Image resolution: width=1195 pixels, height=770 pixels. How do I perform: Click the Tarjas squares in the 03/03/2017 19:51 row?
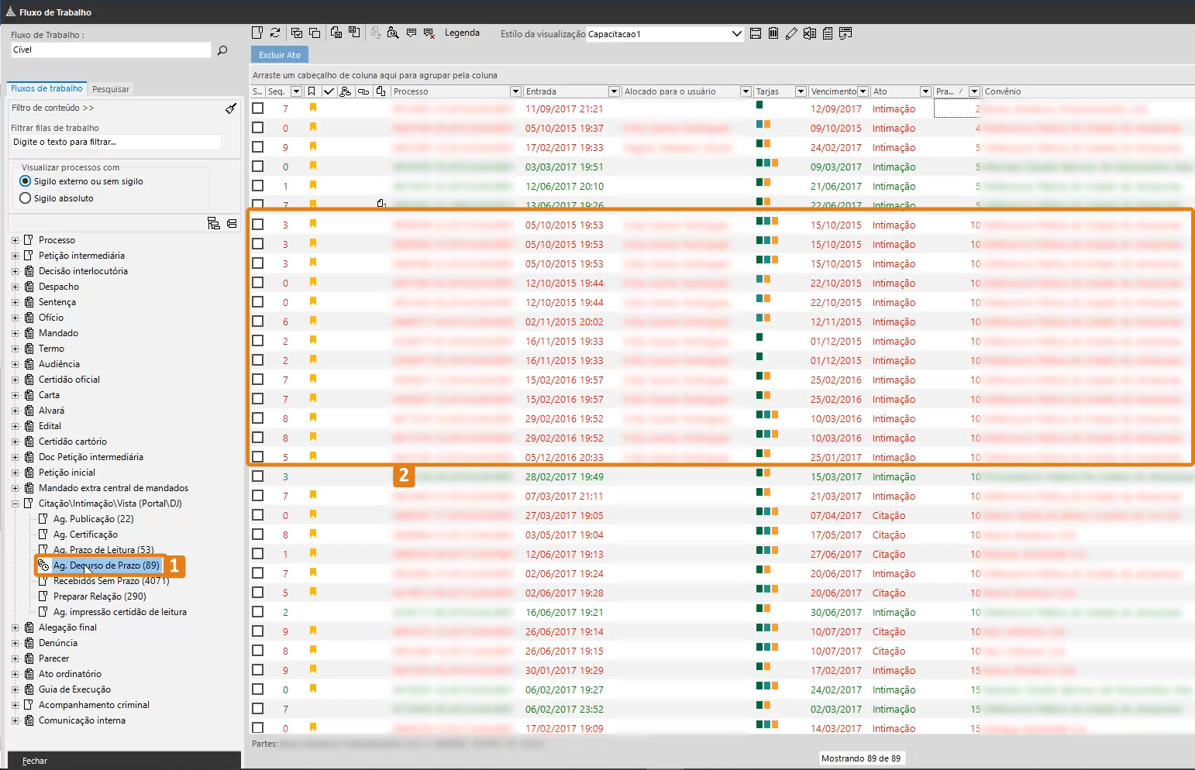[767, 163]
